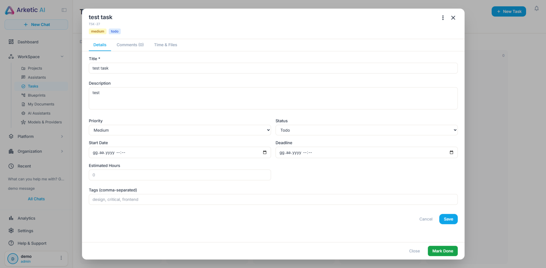This screenshot has height=268, width=546.
Task: Click the Settings gear icon
Action: [x=11, y=231]
